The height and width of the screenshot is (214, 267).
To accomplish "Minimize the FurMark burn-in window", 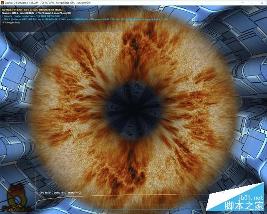I will [242, 3].
